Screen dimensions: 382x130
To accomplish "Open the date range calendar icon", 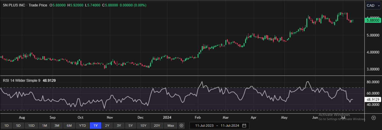I will click(x=244, y=125).
